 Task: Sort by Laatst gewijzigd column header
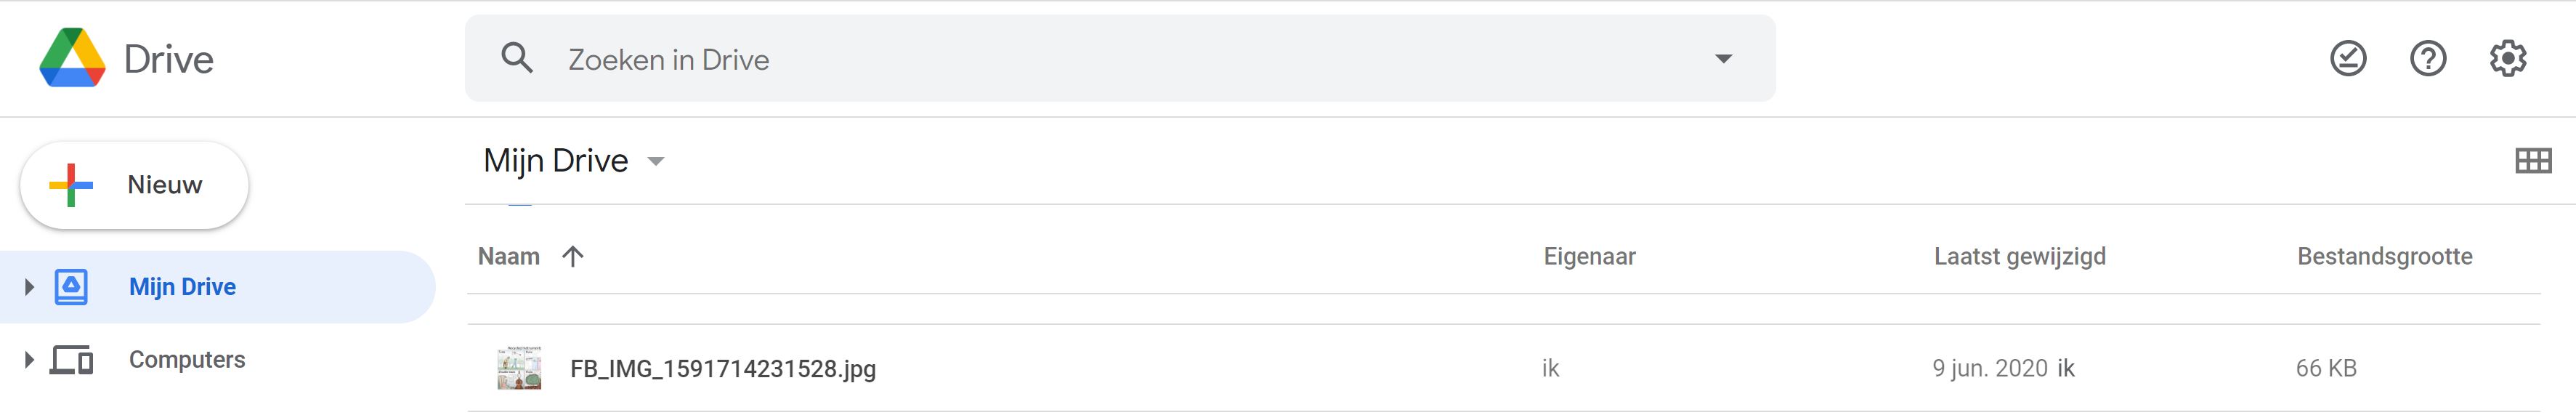(x=2019, y=257)
